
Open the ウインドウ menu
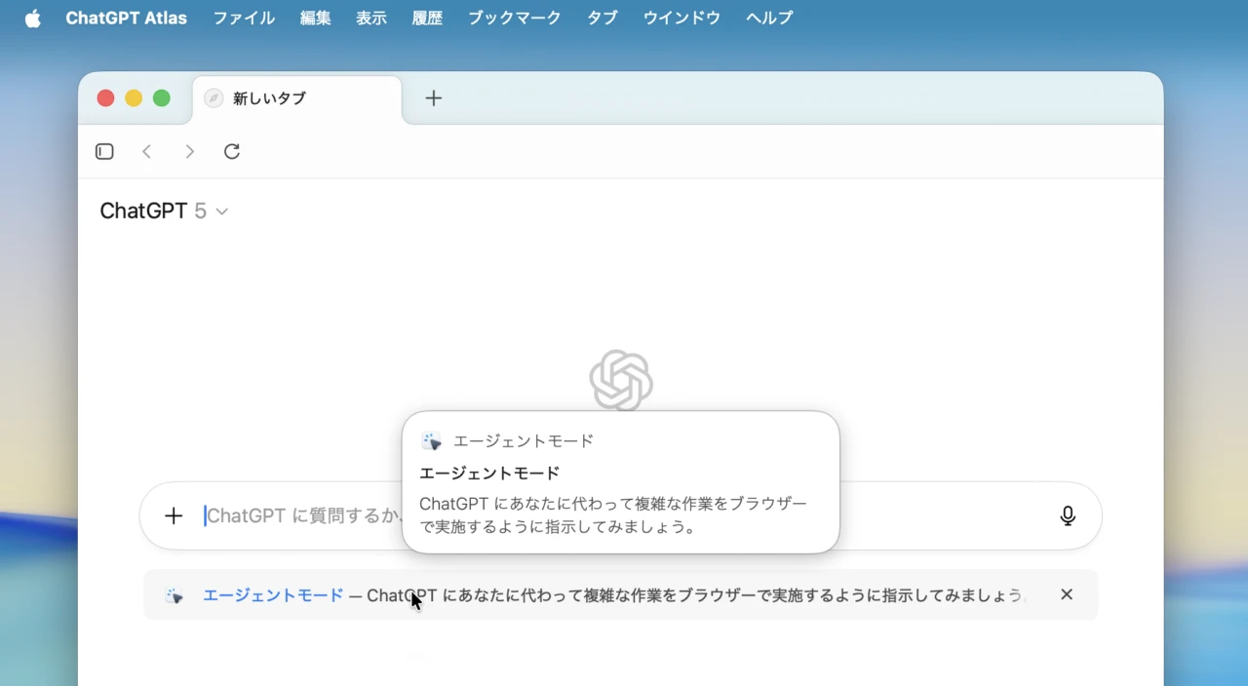point(682,18)
